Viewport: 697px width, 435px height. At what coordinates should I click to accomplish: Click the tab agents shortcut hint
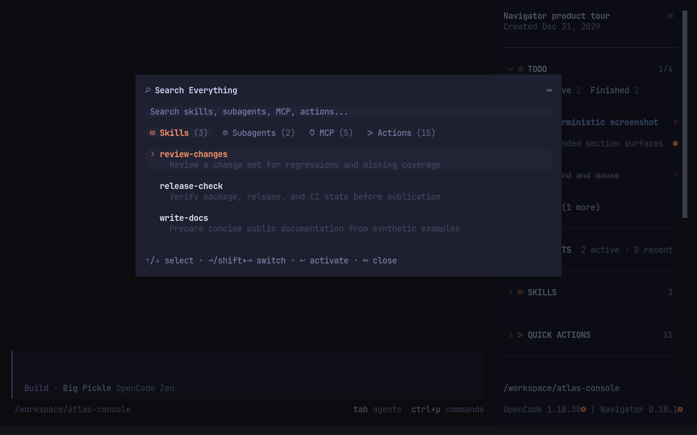coord(378,409)
